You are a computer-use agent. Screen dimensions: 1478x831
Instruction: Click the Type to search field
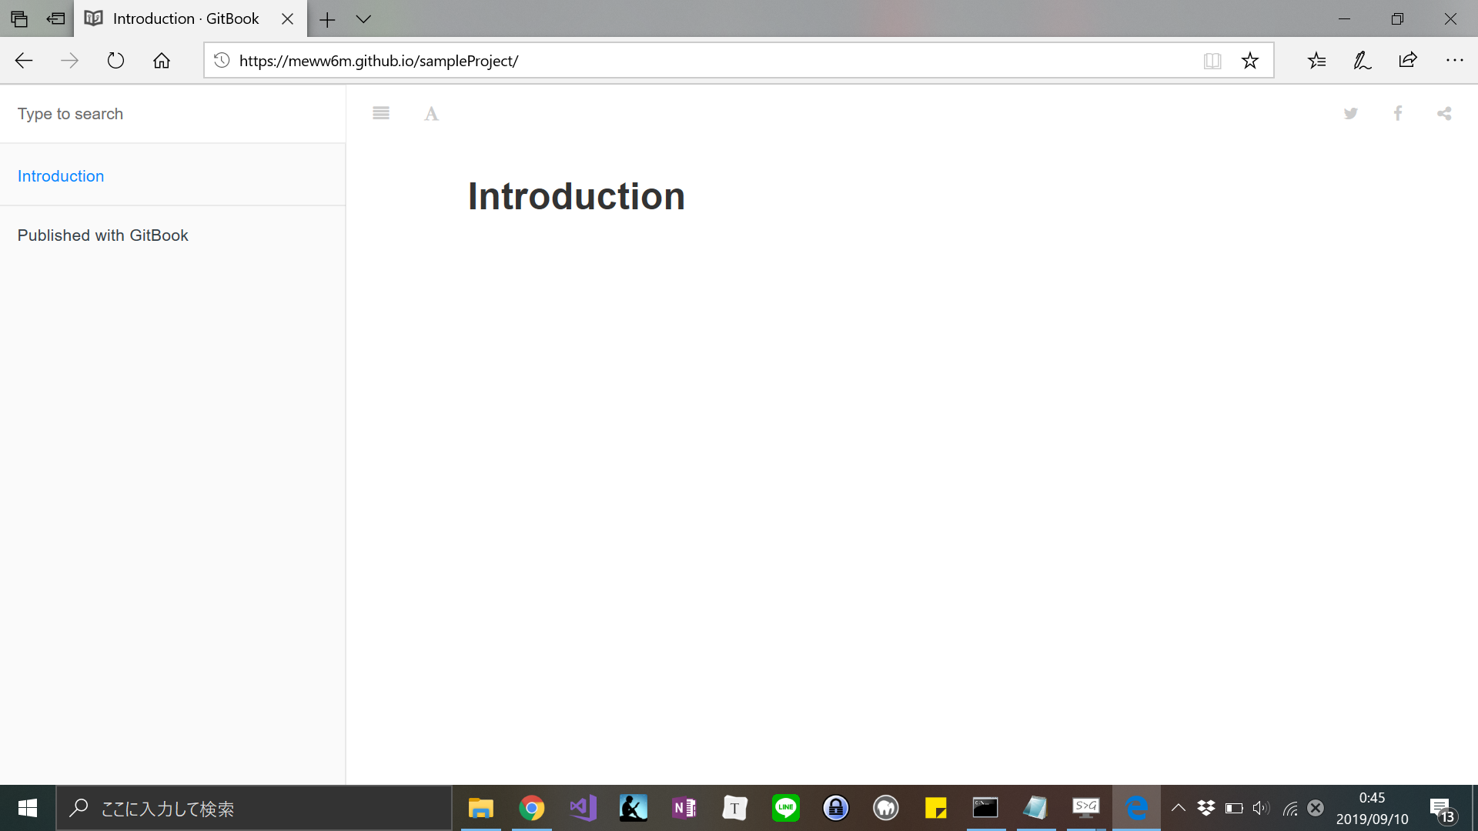[172, 114]
